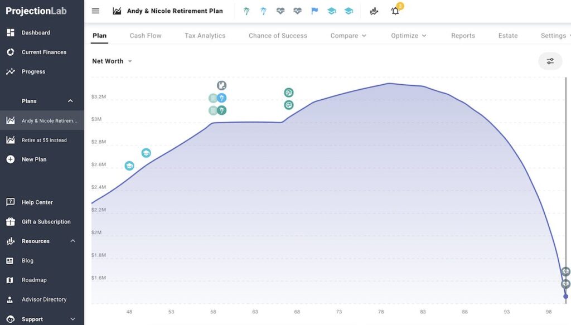Viewport: 571px width, 325px height.
Task: Click the chart icon left of plan title
Action: [117, 11]
